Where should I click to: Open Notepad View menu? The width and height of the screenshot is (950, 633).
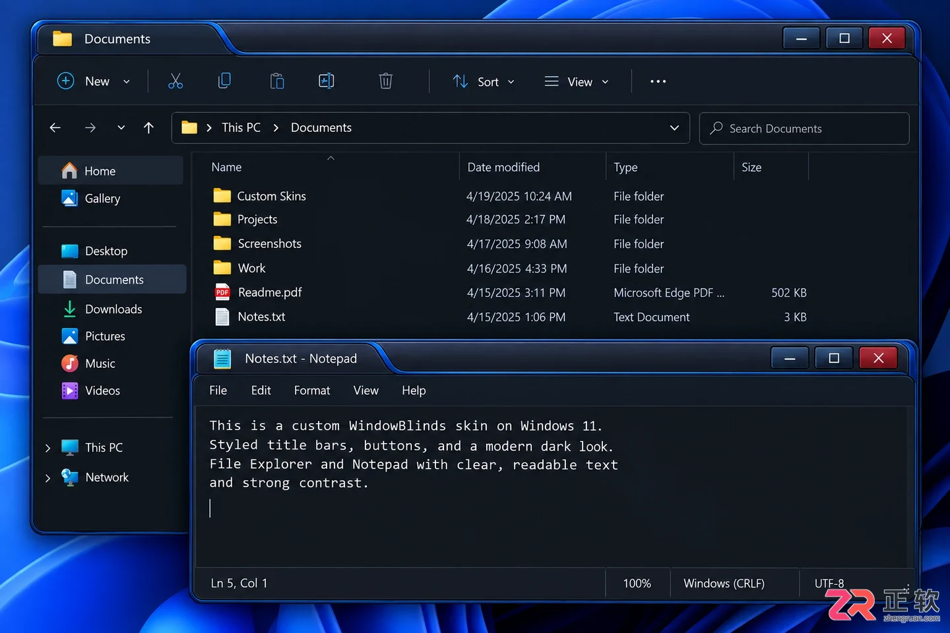tap(366, 390)
